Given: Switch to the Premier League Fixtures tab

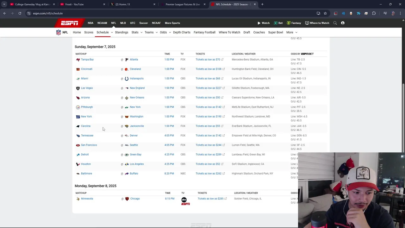Looking at the screenshot, I should 183,4.
